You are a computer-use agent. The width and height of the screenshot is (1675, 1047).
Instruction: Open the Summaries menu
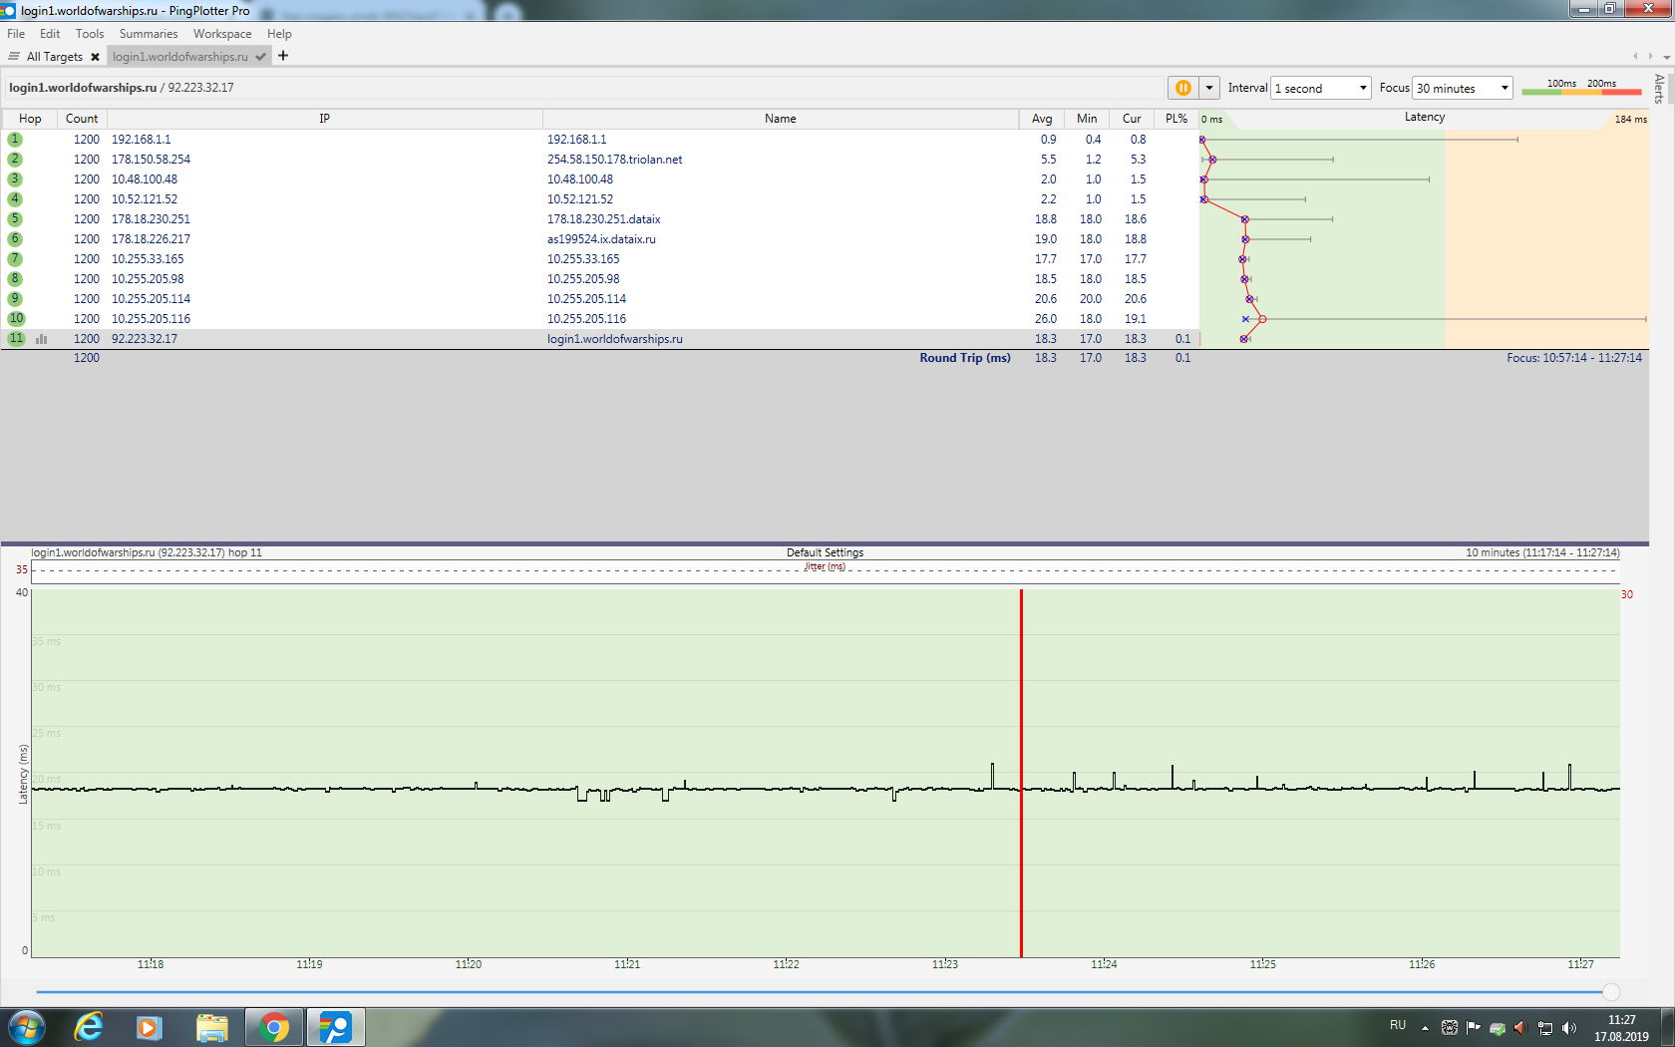pyautogui.click(x=149, y=34)
